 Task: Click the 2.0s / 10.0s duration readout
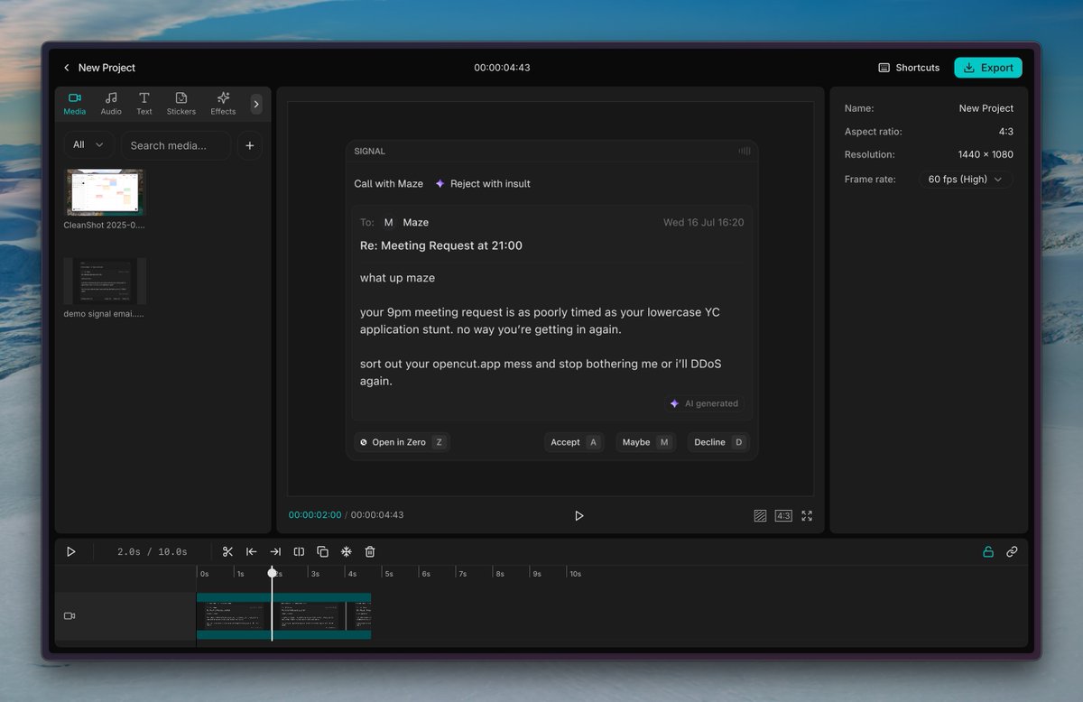153,551
